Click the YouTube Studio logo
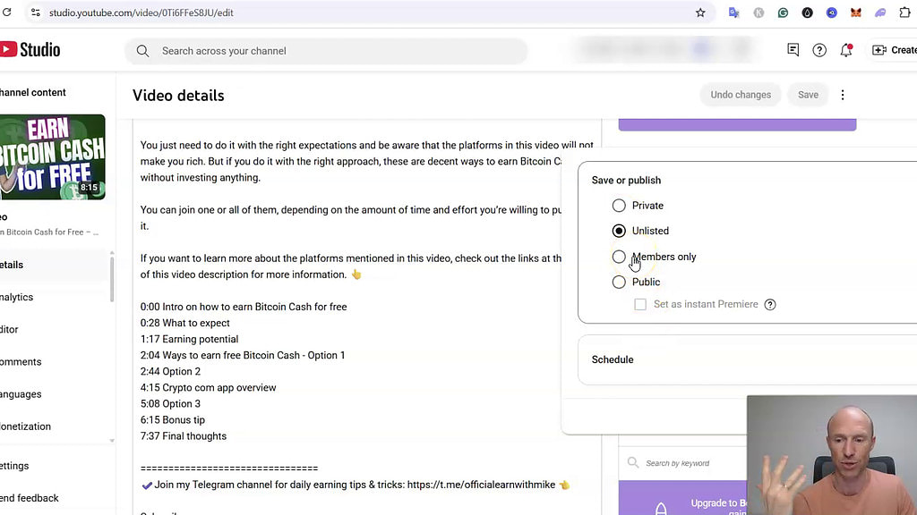 pyautogui.click(x=30, y=50)
